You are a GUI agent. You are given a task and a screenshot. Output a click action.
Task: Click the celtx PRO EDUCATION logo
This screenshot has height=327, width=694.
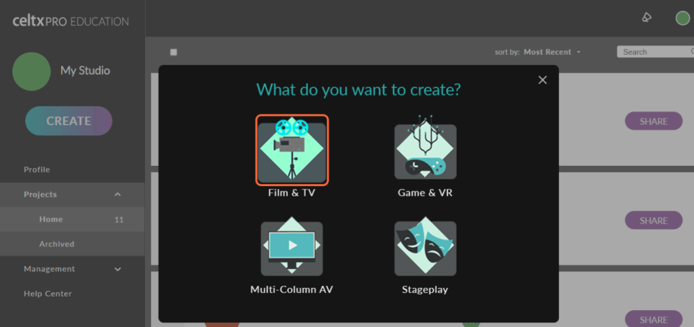(70, 21)
